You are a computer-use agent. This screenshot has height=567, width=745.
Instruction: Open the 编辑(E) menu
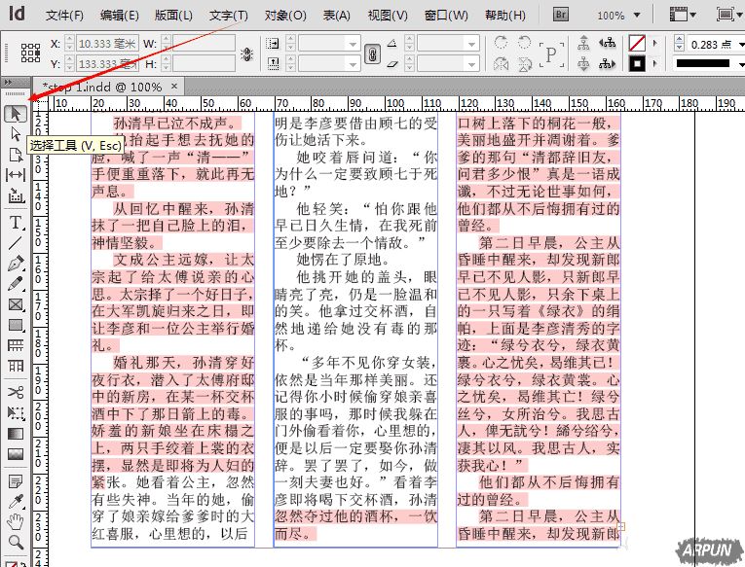tap(119, 16)
